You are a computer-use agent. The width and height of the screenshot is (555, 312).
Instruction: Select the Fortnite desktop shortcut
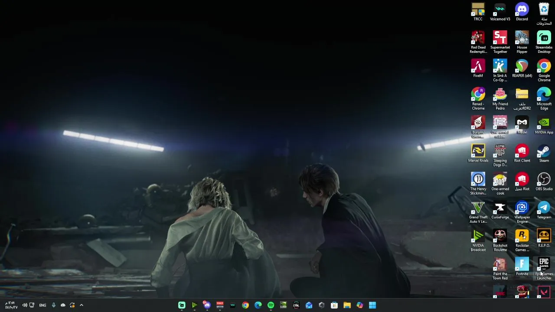(x=522, y=267)
